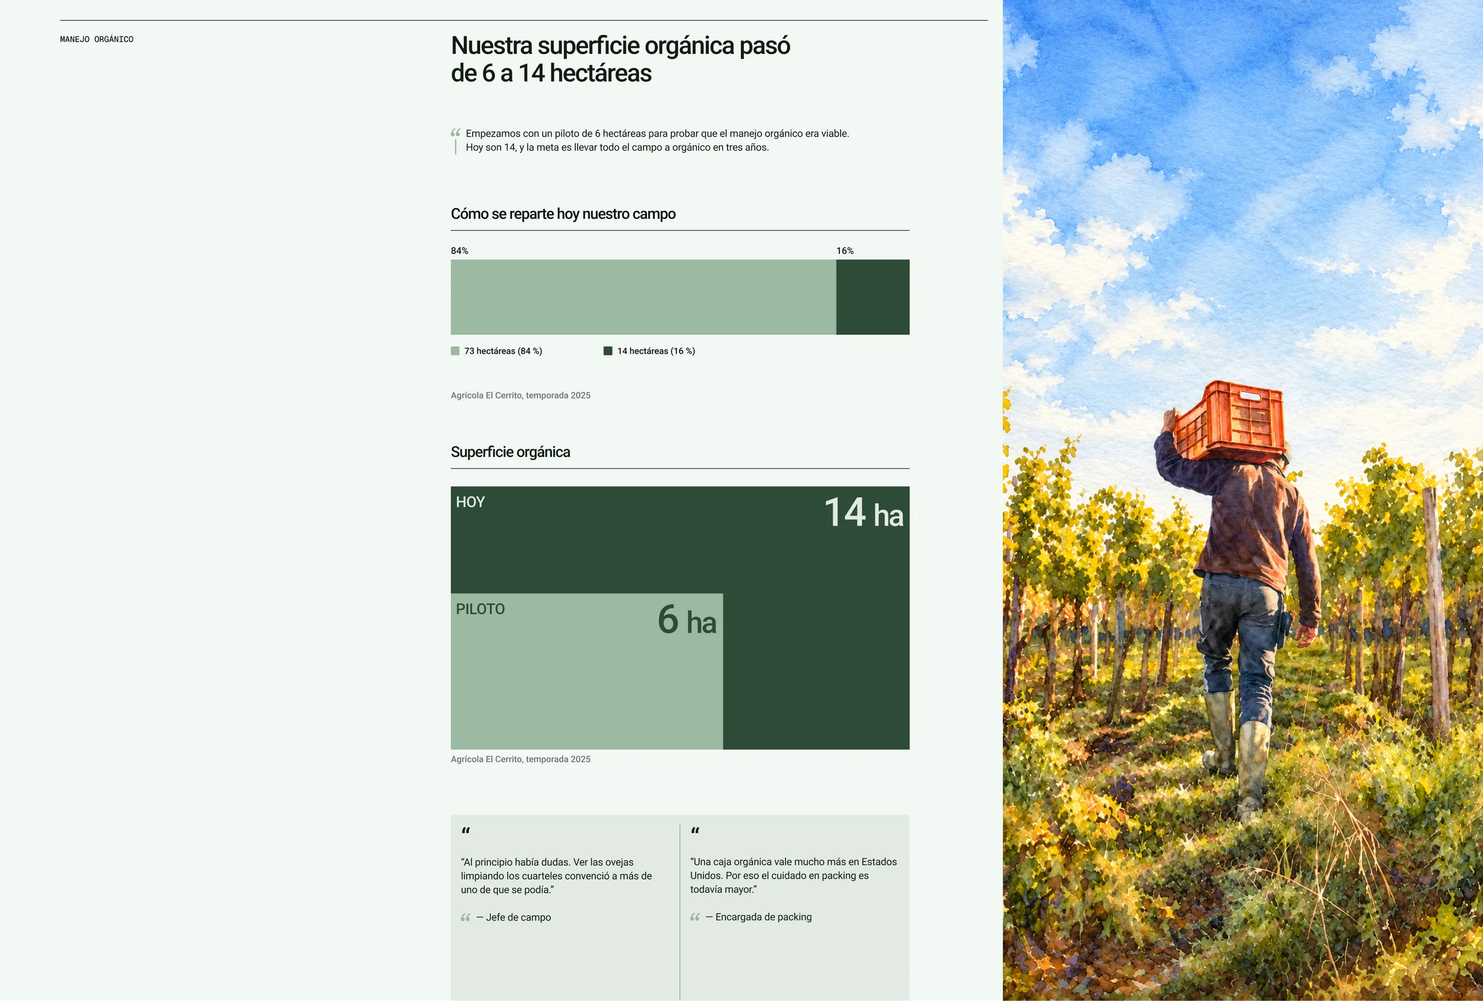
Task: Click the quote mark above "Al principio había dudas"
Action: pos(466,831)
